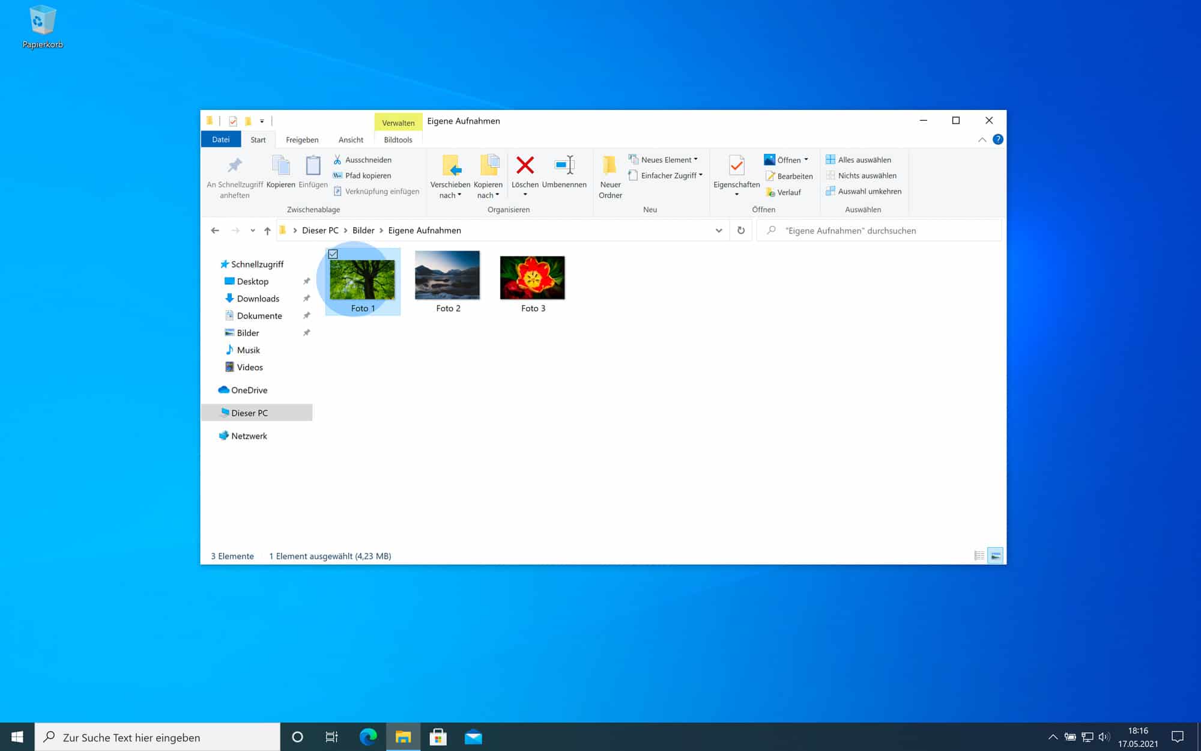Click Dieser PC in address path

(320, 231)
